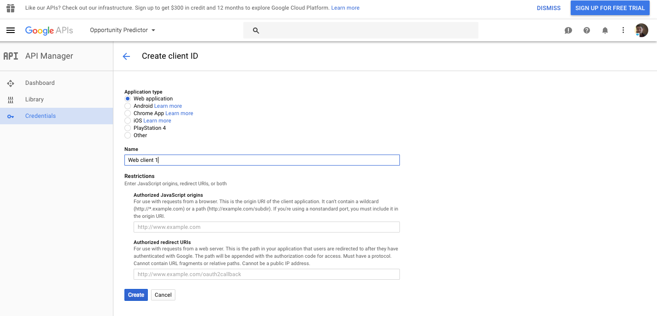Click the Library sidebar icon

[11, 100]
